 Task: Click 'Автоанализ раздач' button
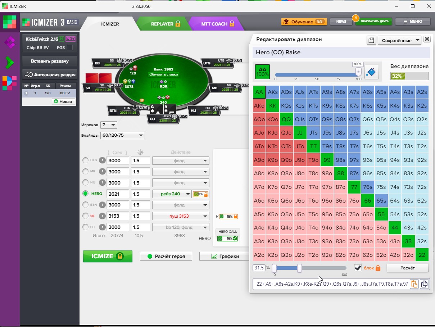click(x=50, y=75)
